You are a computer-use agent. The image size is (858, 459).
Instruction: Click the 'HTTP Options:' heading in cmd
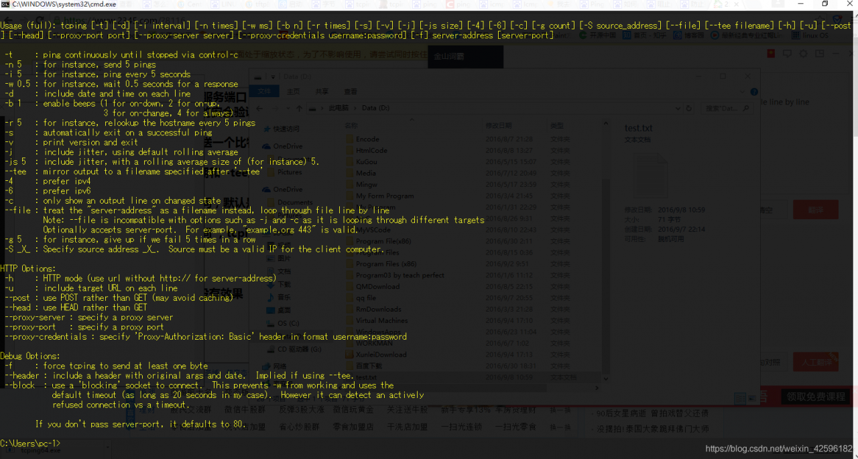click(x=29, y=269)
